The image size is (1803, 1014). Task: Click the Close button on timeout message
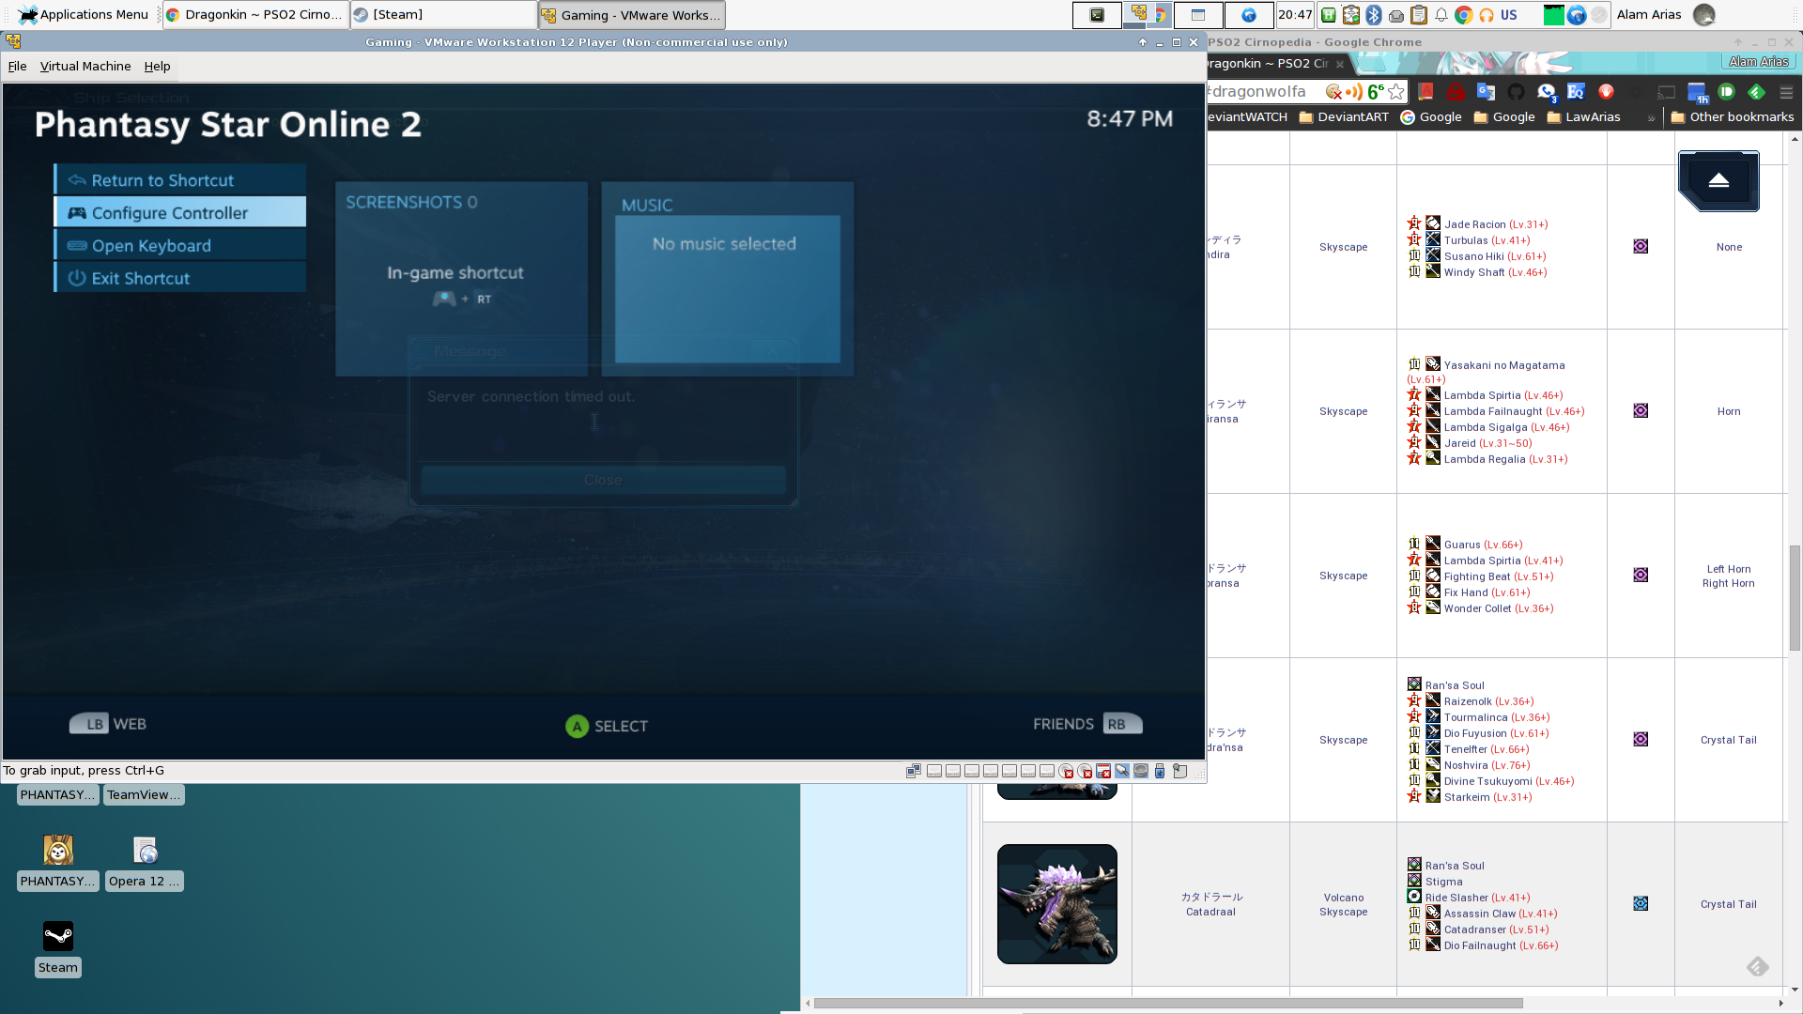tap(603, 480)
